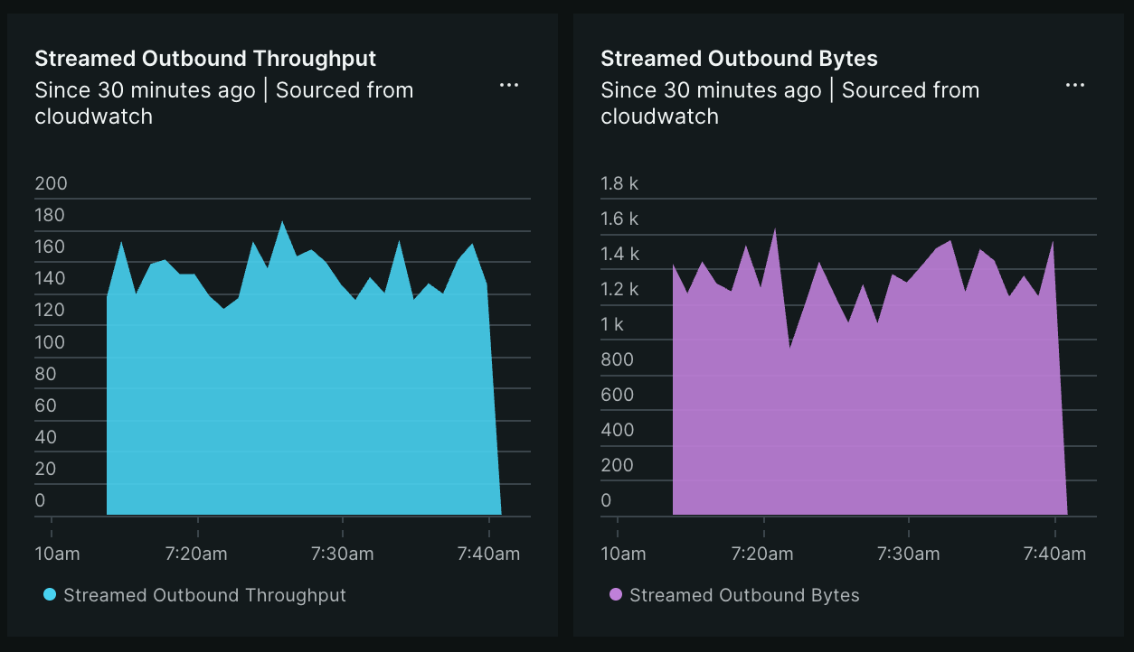Click the highest peak in the cyan chart
The image size is (1134, 652).
[x=282, y=222]
